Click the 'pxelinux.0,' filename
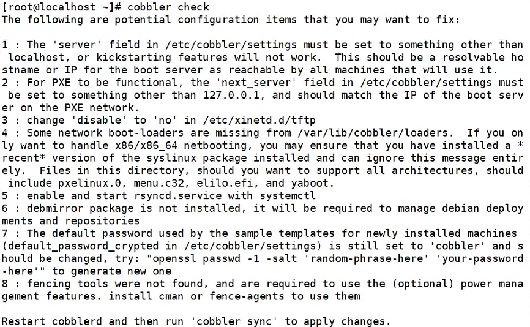This screenshot has width=530, height=327. click(92, 183)
